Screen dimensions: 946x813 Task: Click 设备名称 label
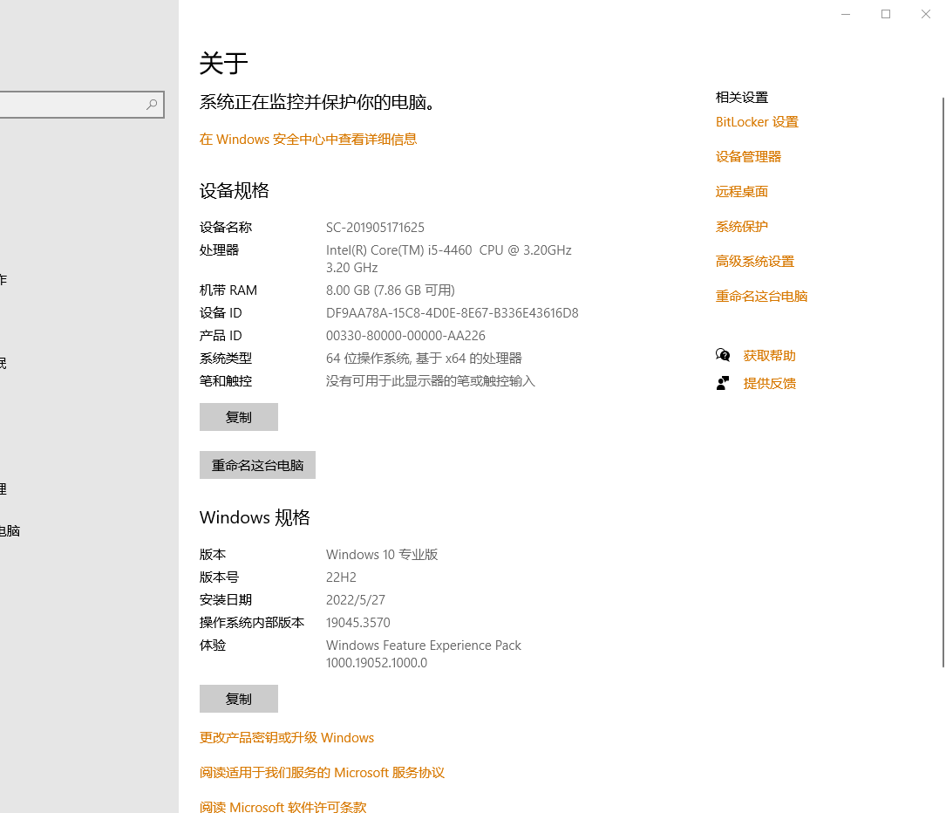[x=226, y=228]
